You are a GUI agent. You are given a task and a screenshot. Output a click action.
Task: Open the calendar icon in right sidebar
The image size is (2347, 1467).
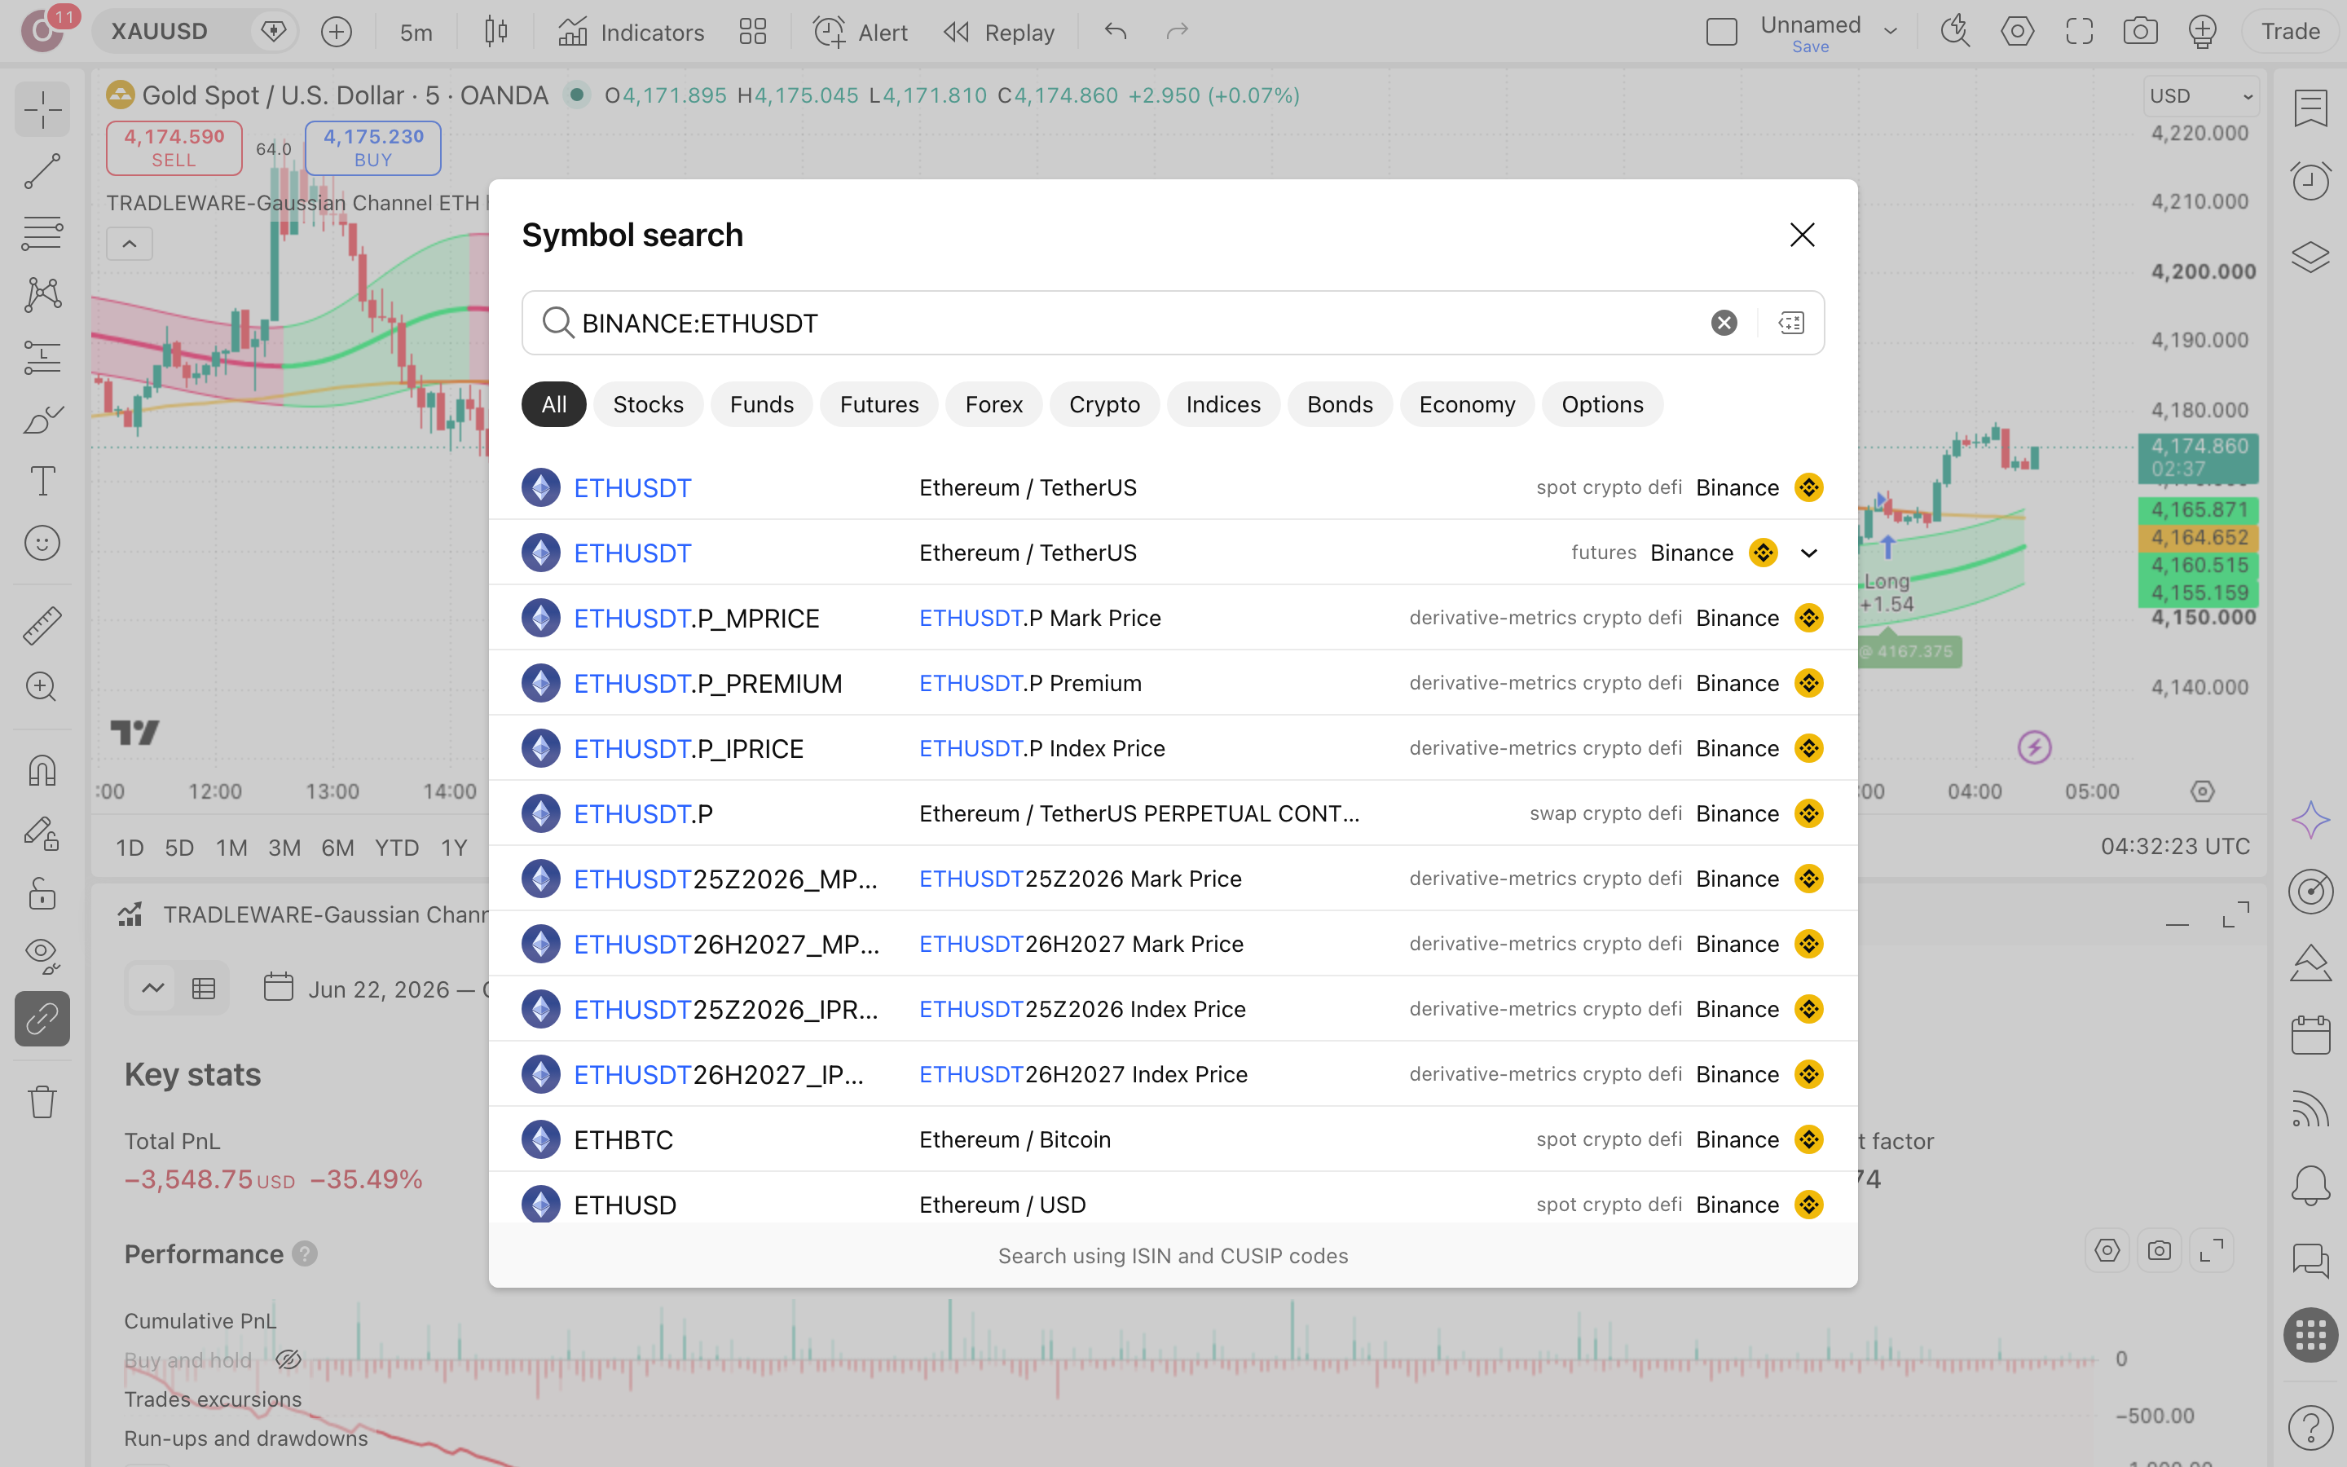pyautogui.click(x=2310, y=1035)
